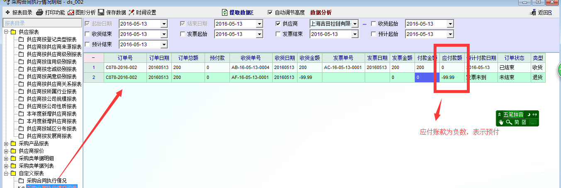This screenshot has height=188, width=561.
Task: Click the 订单号 column header
Action: pos(125,58)
